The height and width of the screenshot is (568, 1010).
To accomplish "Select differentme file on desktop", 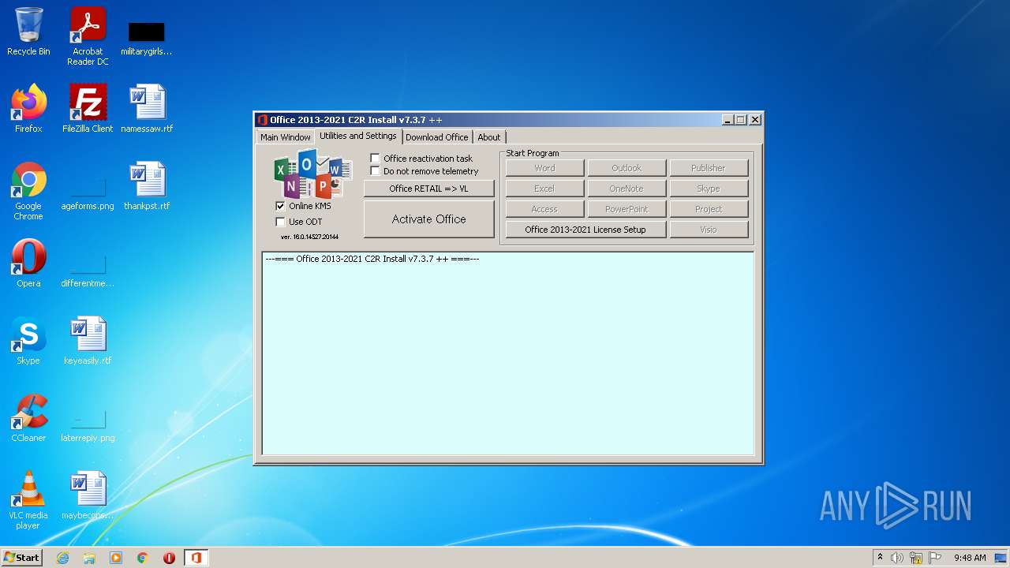I will (x=88, y=268).
